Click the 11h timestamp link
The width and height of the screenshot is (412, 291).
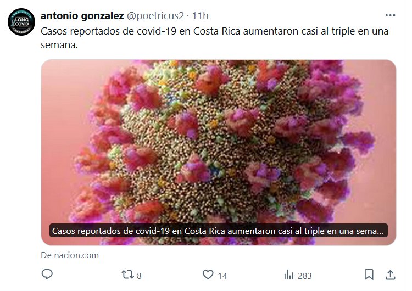[x=200, y=16]
